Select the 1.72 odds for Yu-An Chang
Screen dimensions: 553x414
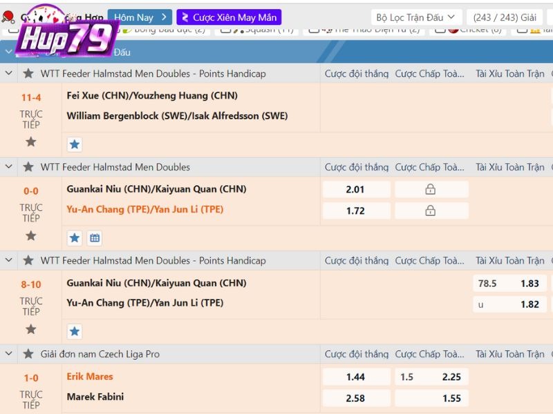click(355, 210)
